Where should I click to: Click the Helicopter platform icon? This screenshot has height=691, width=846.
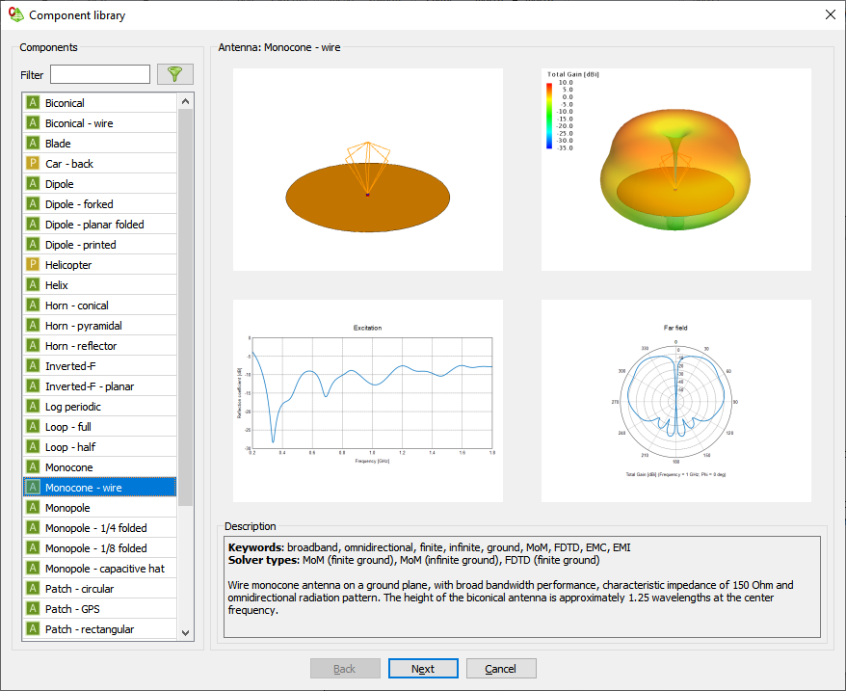[33, 265]
